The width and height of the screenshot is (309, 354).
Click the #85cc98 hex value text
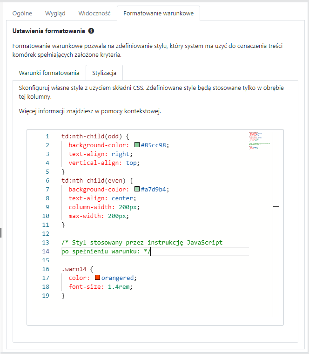tap(154, 145)
